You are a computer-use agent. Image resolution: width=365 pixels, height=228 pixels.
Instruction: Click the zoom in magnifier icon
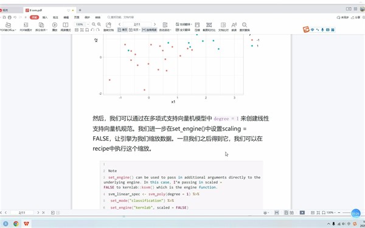(99, 24)
